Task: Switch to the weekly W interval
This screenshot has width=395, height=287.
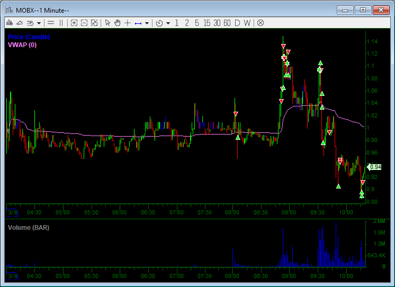Action: coord(247,23)
